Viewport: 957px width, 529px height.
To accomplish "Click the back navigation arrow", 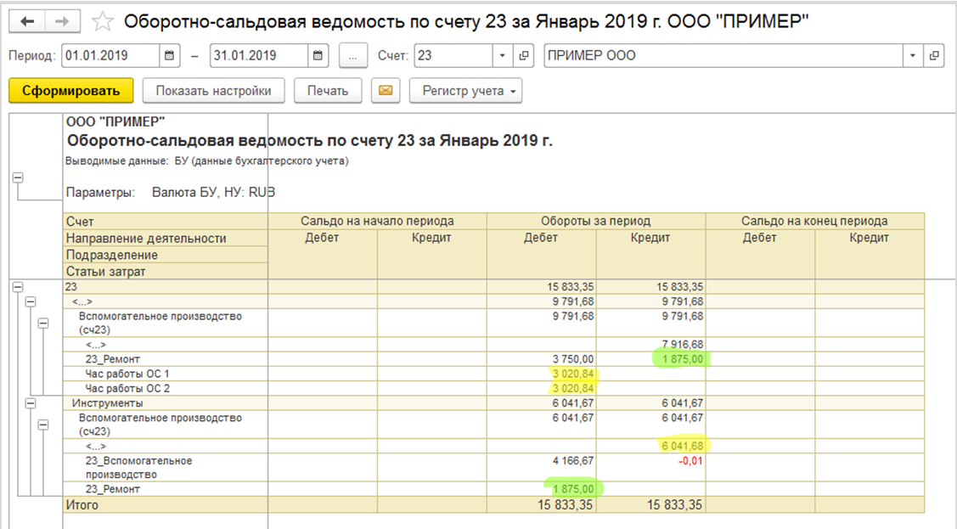I will (x=28, y=20).
